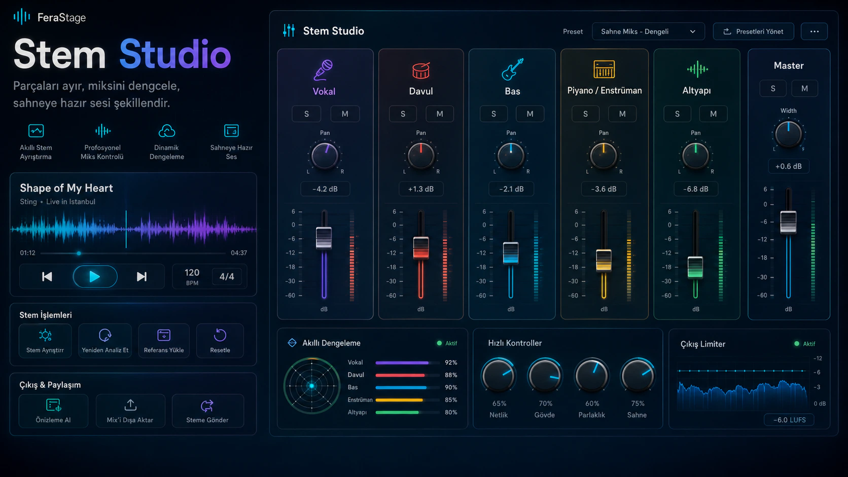848x477 pixels.
Task: Click the Davul pan knob
Action: [421, 156]
